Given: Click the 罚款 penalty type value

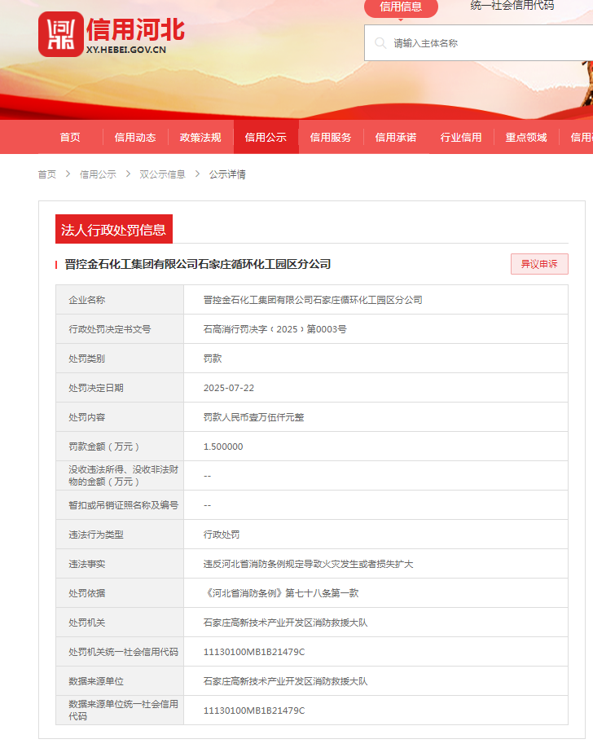Looking at the screenshot, I should [x=213, y=359].
